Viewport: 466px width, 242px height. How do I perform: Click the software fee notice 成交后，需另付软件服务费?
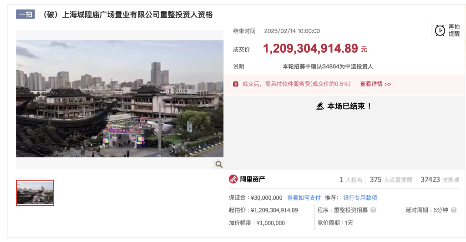pyautogui.click(x=296, y=84)
